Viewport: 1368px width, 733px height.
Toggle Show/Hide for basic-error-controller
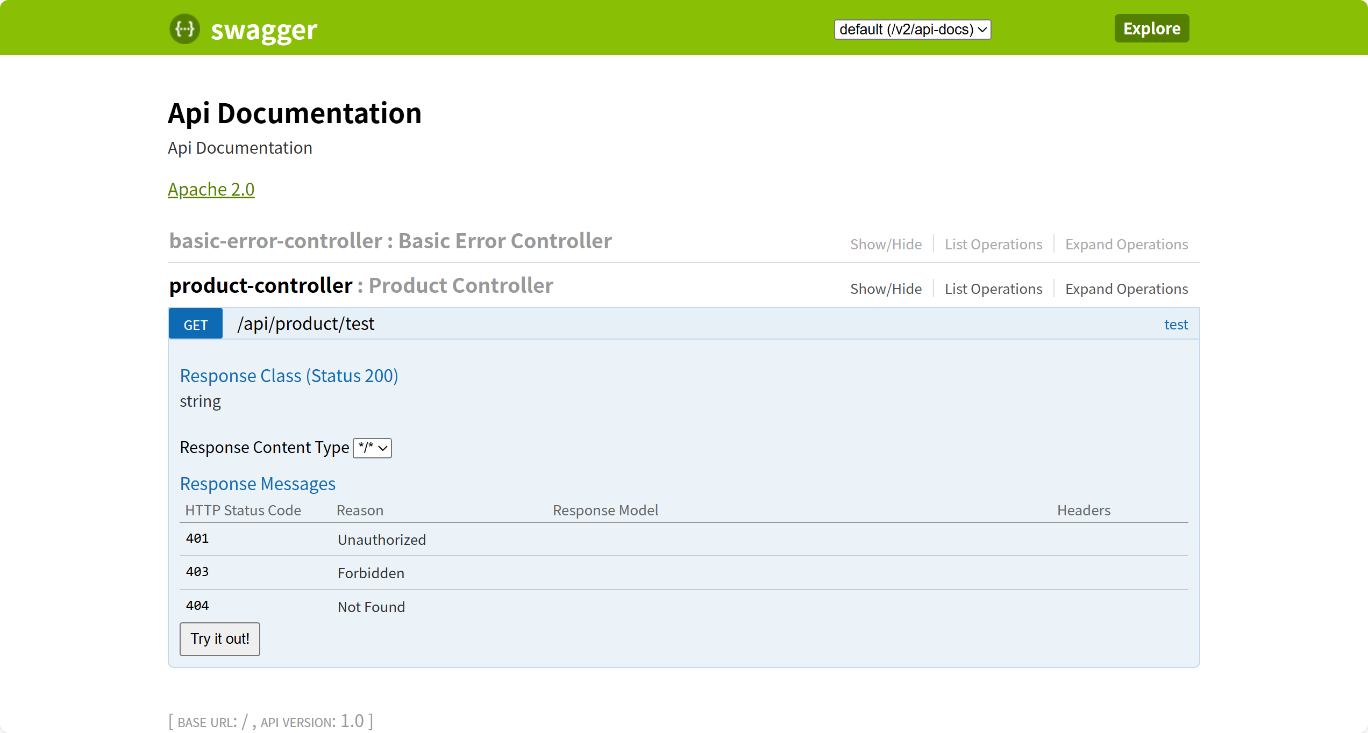click(886, 245)
